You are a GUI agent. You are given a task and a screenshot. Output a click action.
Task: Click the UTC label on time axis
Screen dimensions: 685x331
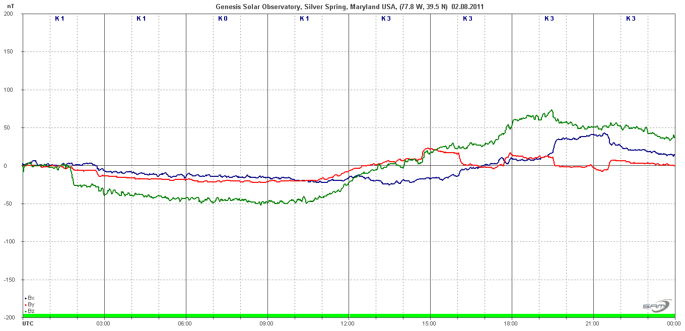point(28,323)
